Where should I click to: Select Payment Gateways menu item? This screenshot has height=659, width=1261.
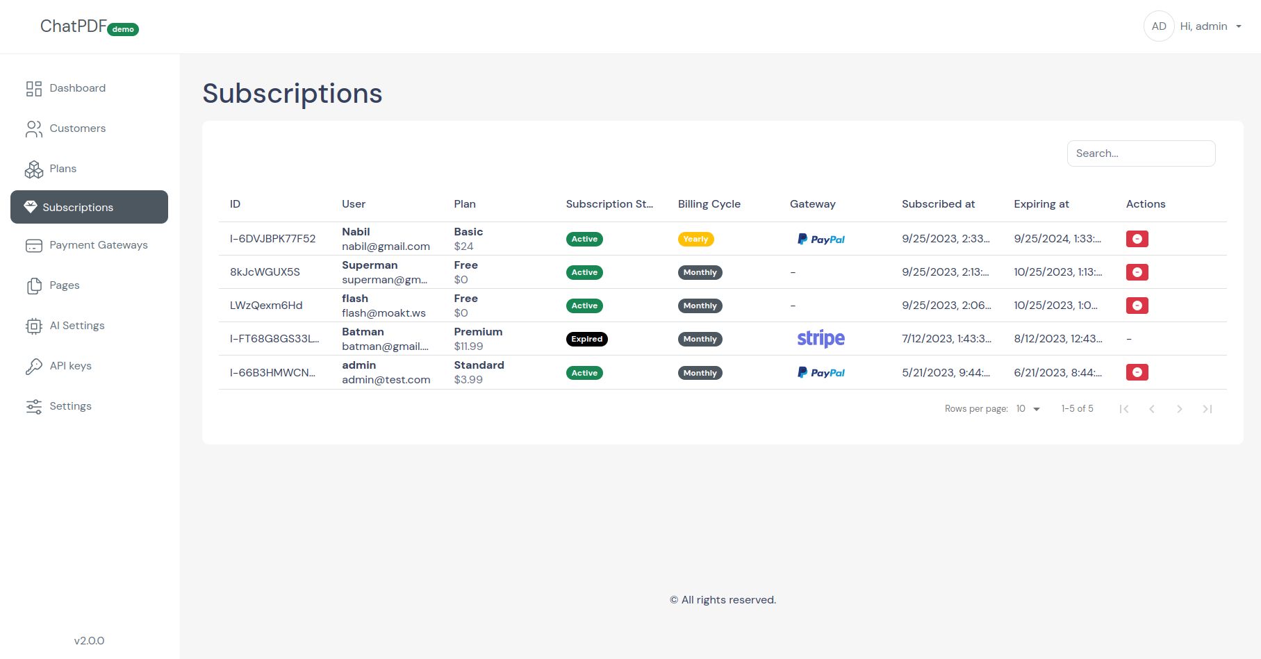click(89, 245)
